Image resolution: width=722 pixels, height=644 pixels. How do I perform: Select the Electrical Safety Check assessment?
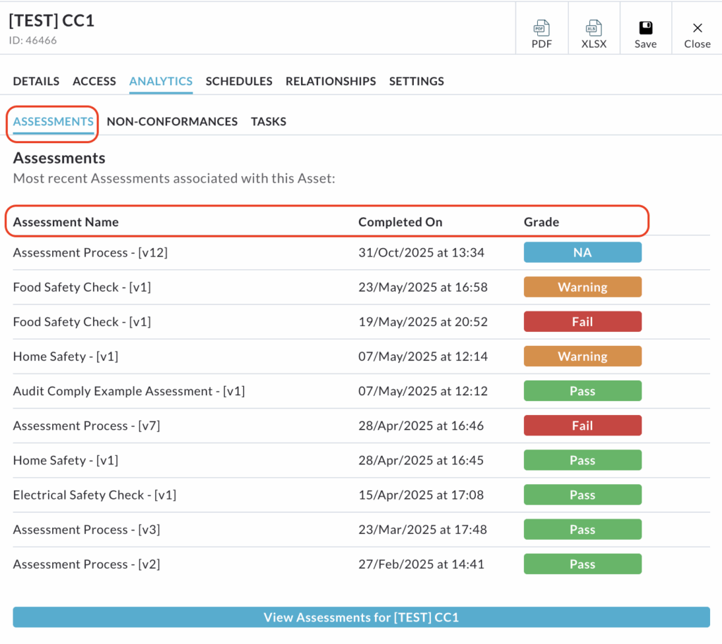(x=94, y=495)
